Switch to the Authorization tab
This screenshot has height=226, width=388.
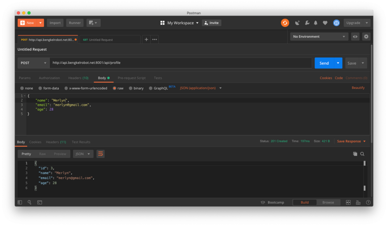[49, 78]
